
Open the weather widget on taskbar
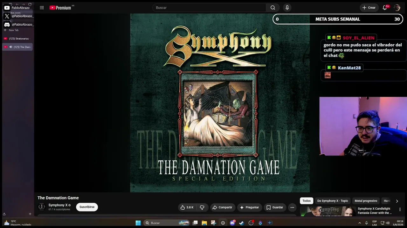17,223
